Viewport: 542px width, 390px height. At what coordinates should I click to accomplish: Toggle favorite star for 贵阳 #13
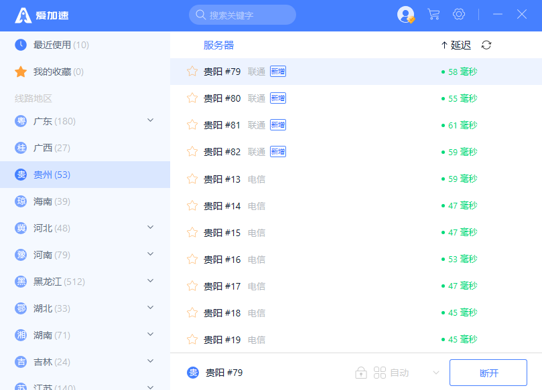(192, 179)
